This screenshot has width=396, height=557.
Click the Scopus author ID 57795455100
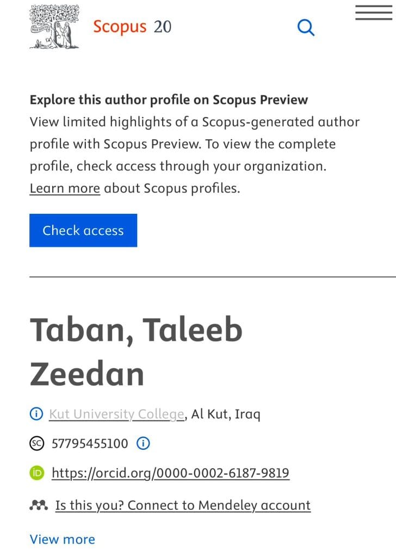pyautogui.click(x=90, y=444)
